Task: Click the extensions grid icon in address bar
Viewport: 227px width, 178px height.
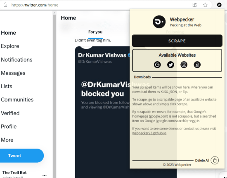Action: (x=194, y=5)
